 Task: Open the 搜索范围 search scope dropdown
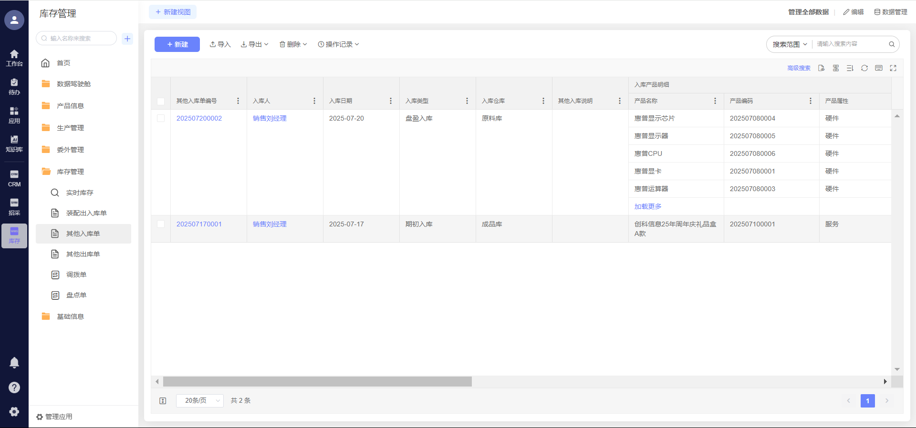pyautogui.click(x=790, y=44)
